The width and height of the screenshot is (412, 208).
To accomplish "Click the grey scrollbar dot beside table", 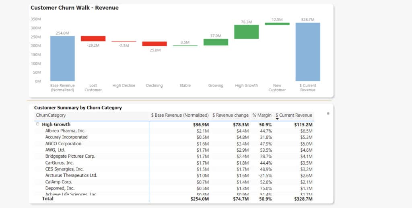I will pos(328,113).
